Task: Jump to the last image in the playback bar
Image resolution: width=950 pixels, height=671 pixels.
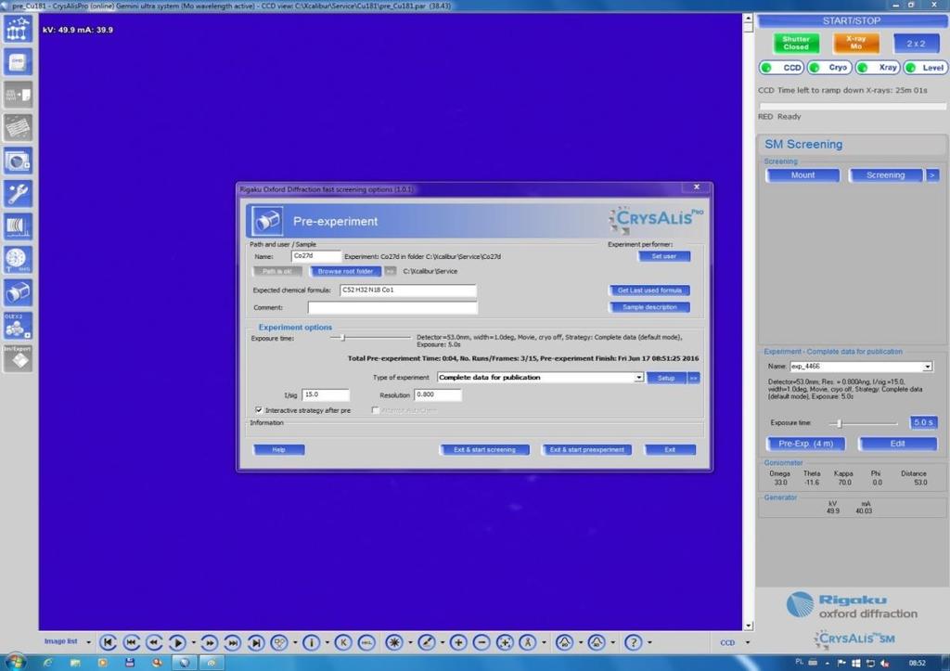Action: pos(256,642)
